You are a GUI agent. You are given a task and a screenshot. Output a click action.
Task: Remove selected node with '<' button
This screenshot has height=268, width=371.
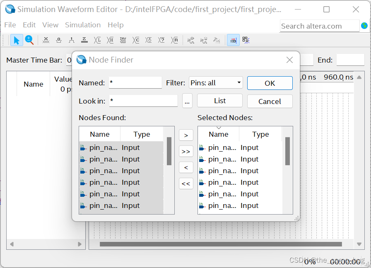coord(186,167)
